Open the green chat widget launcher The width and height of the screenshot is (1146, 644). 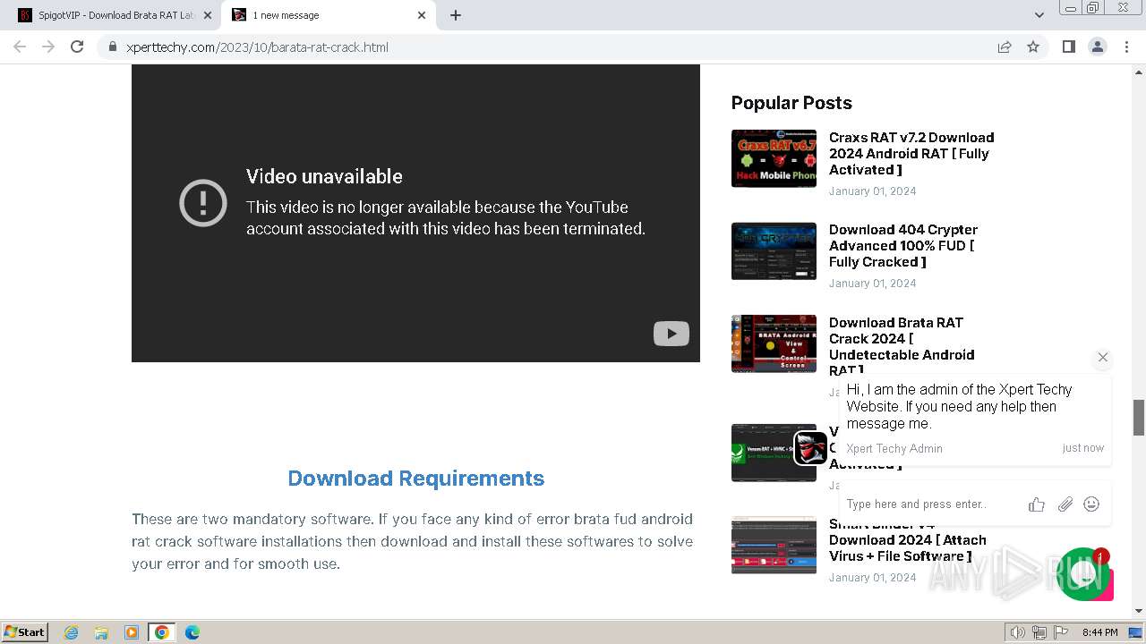pos(1083,574)
